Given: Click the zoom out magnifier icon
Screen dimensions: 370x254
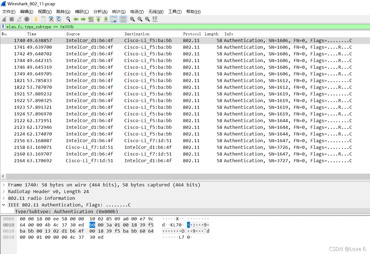Looking at the screenshot, I should pos(140,19).
